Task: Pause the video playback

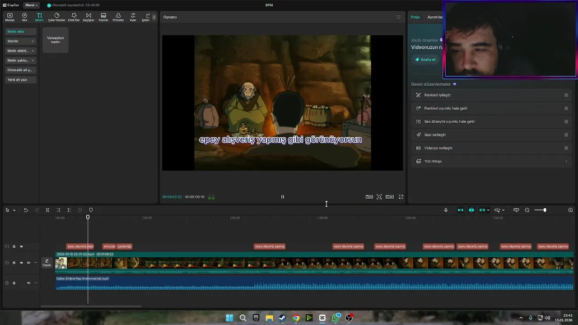Action: pos(283,197)
